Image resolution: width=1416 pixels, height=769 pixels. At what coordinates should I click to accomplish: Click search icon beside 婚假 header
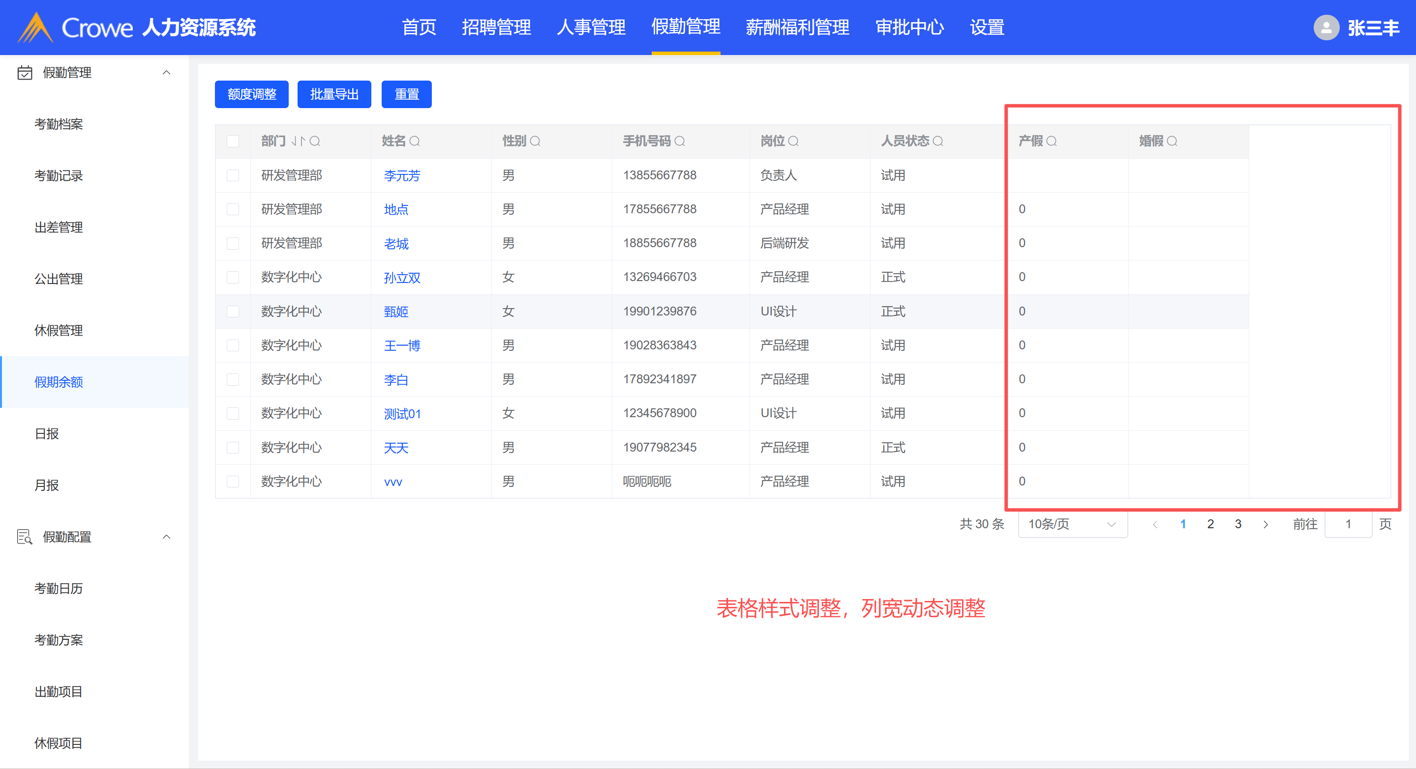(x=1172, y=141)
